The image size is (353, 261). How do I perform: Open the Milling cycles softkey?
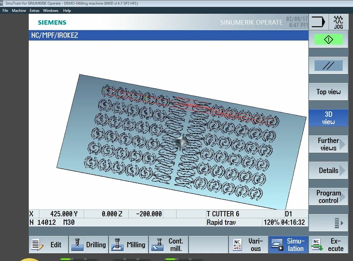coord(128,244)
